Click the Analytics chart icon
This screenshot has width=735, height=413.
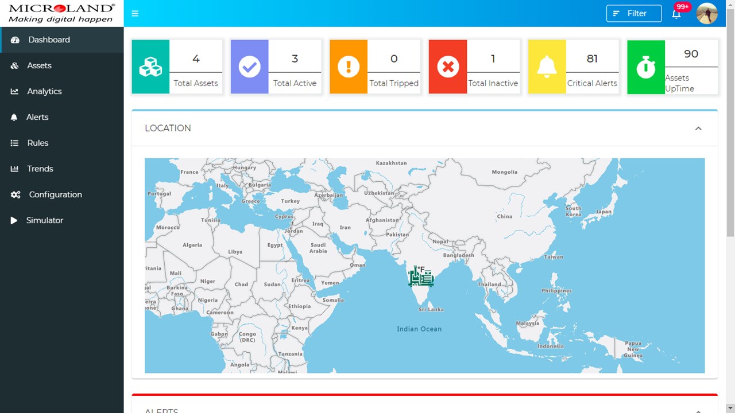click(15, 91)
